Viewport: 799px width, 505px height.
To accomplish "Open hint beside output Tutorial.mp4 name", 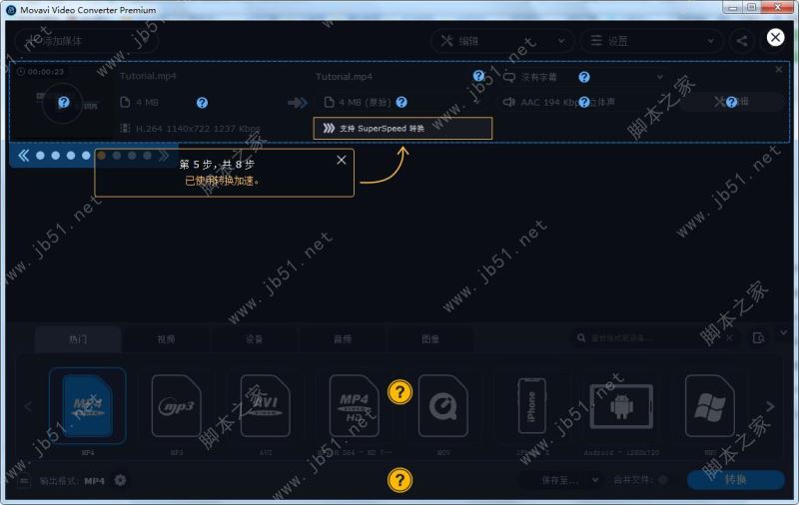I will pyautogui.click(x=478, y=76).
